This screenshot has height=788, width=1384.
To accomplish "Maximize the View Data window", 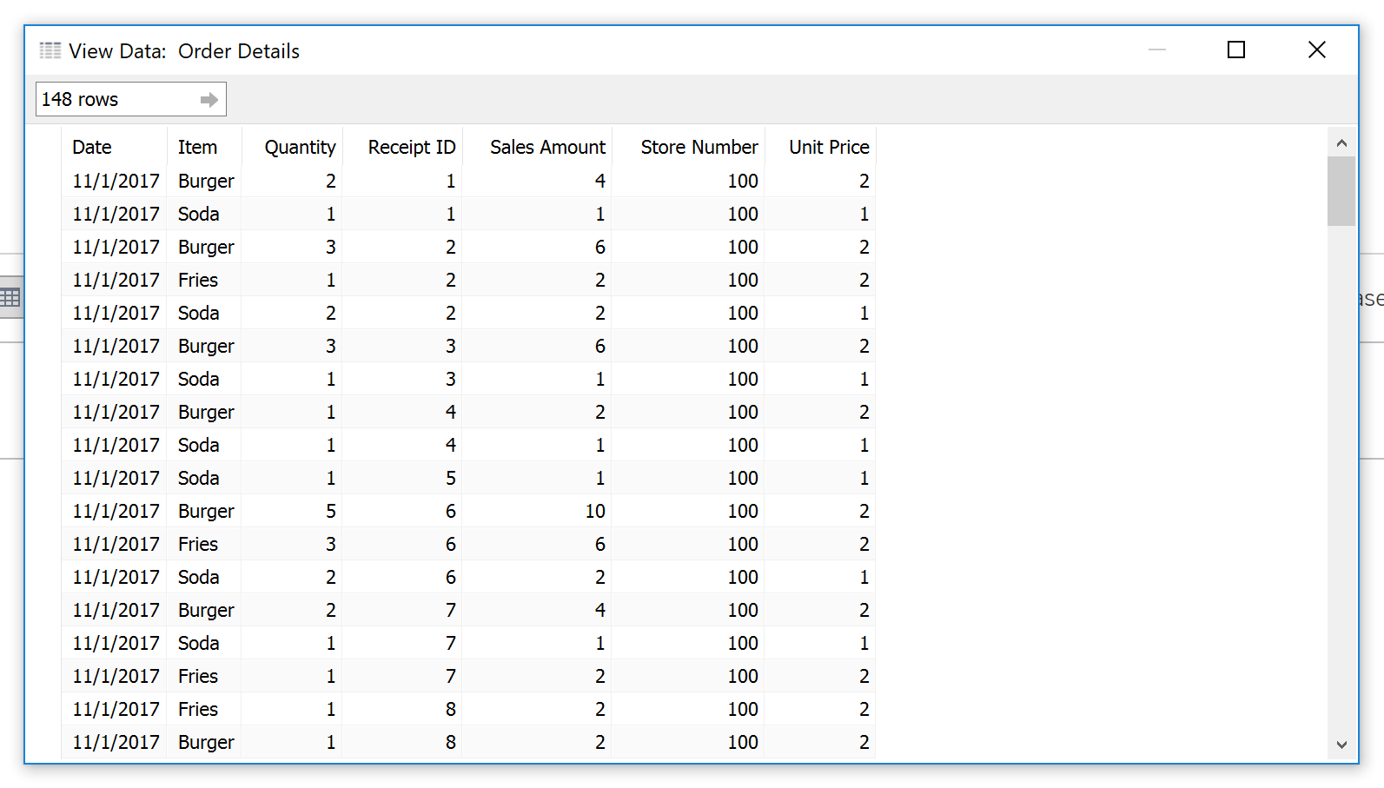I will point(1236,50).
